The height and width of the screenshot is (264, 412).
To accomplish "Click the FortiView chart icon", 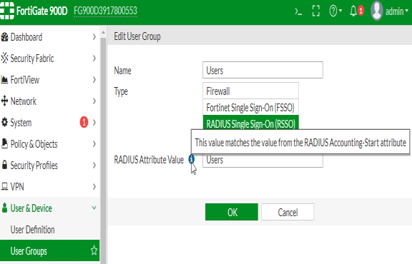I will coord(4,79).
